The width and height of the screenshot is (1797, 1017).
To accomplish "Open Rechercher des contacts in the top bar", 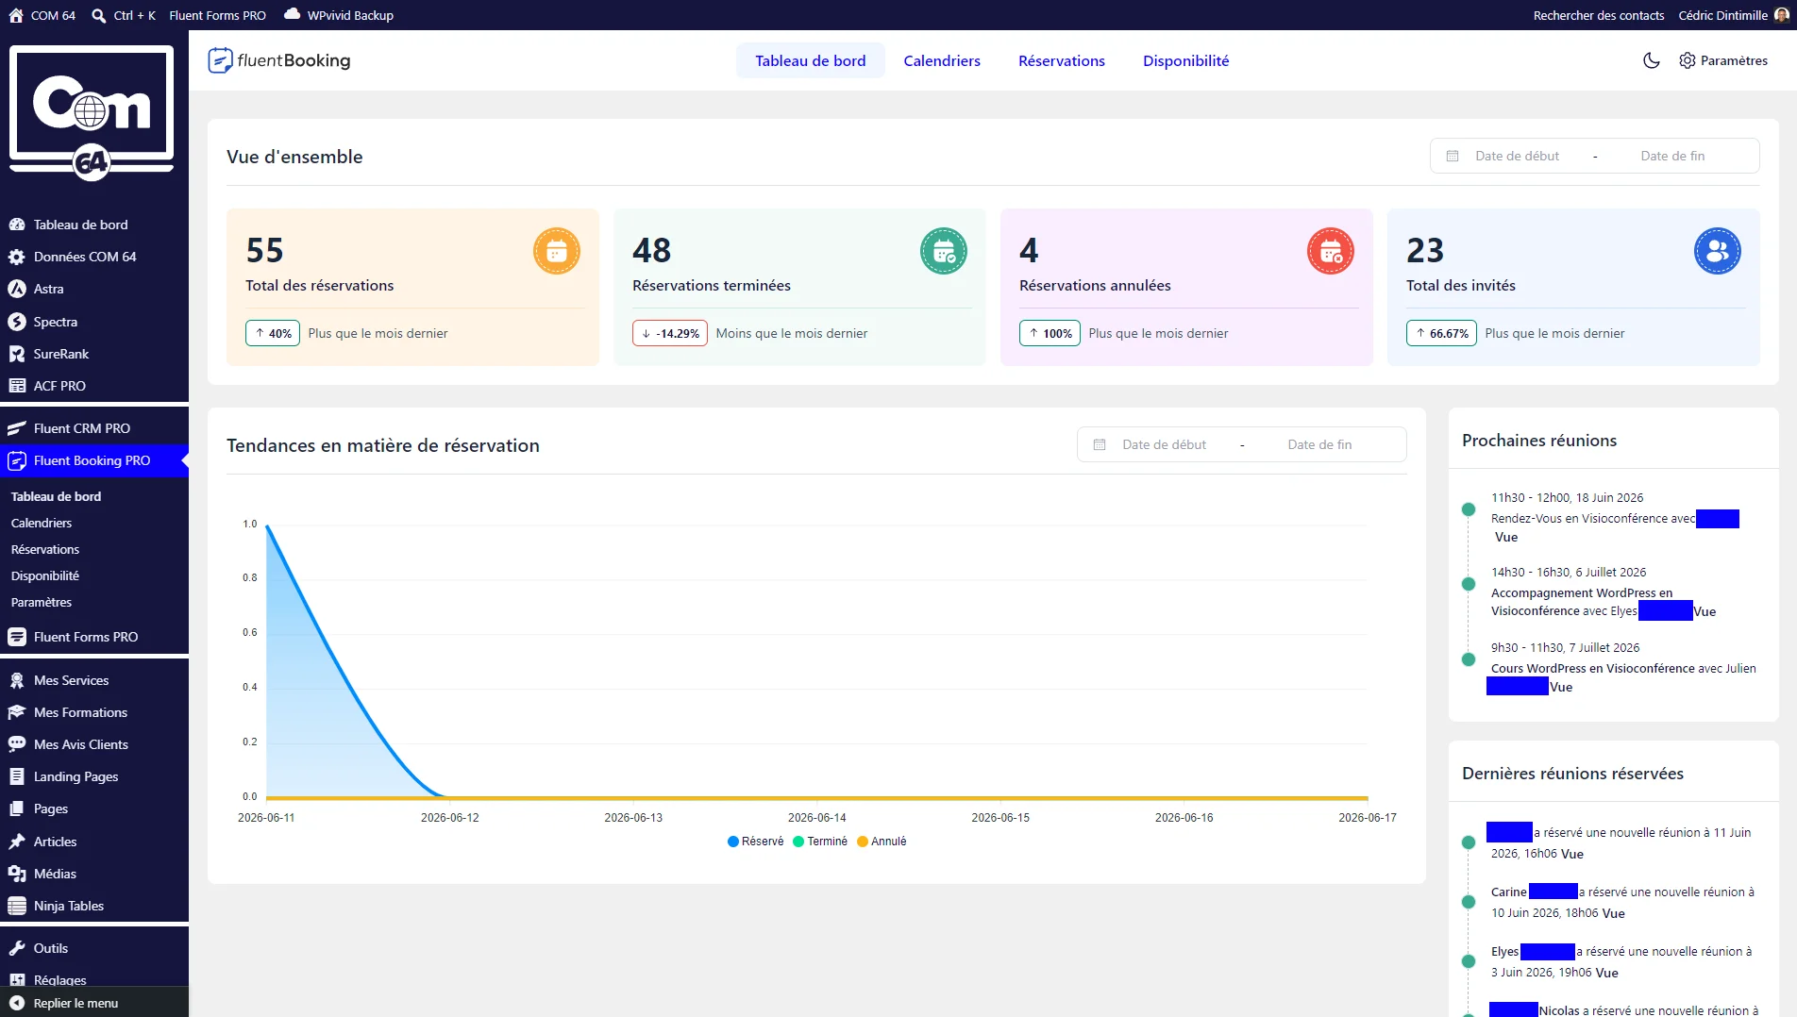I will (1598, 15).
